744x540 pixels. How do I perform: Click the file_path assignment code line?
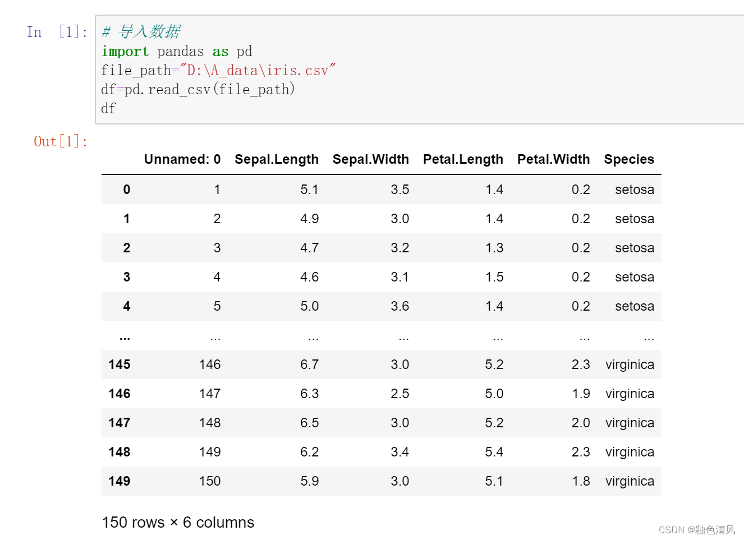pyautogui.click(x=218, y=71)
